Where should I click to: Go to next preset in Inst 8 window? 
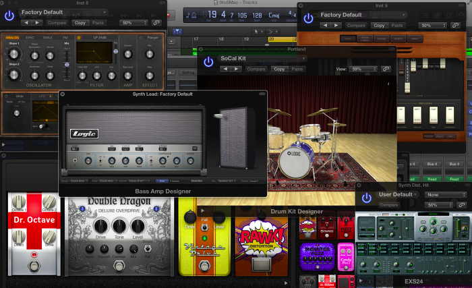point(37,23)
